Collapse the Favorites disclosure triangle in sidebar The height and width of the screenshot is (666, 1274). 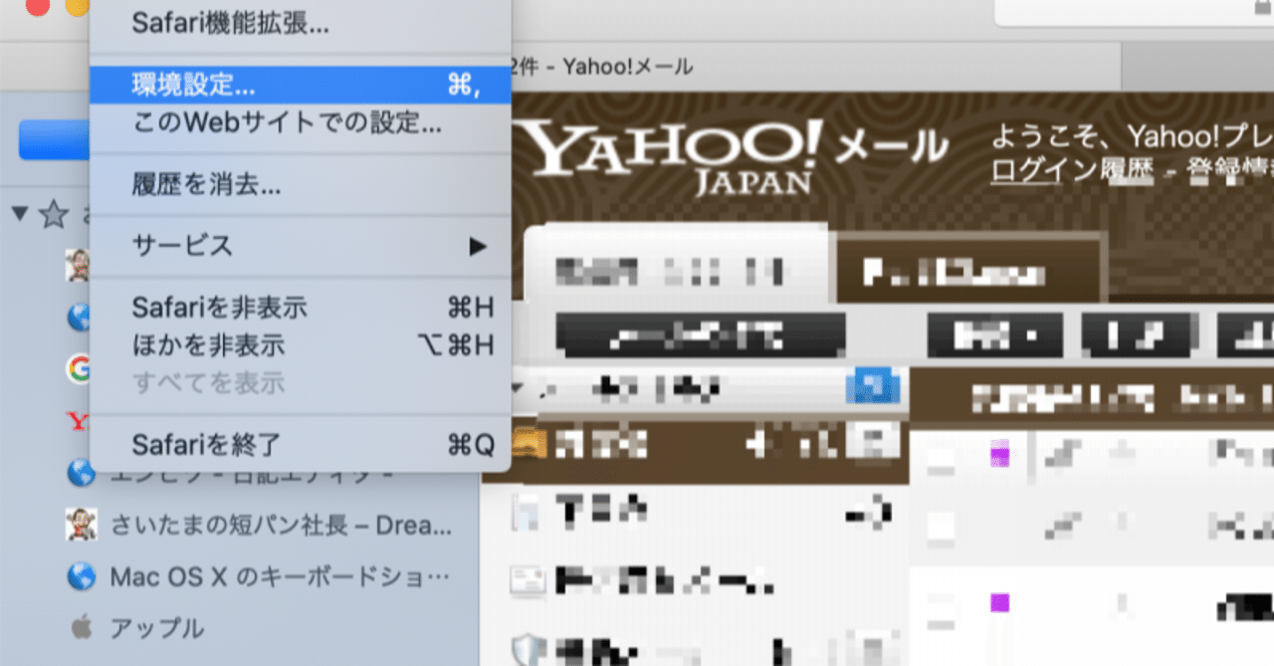point(19,213)
